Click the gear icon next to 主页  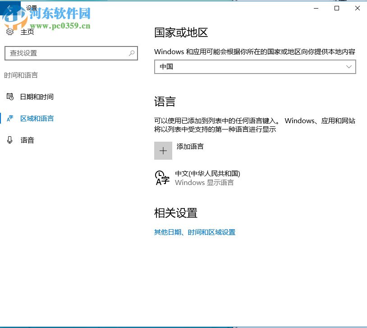pyautogui.click(x=10, y=32)
